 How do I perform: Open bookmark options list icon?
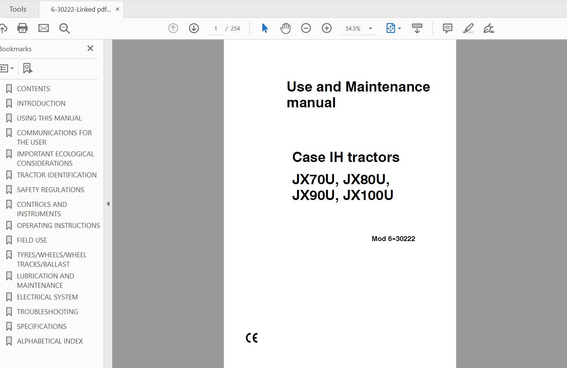[7, 68]
